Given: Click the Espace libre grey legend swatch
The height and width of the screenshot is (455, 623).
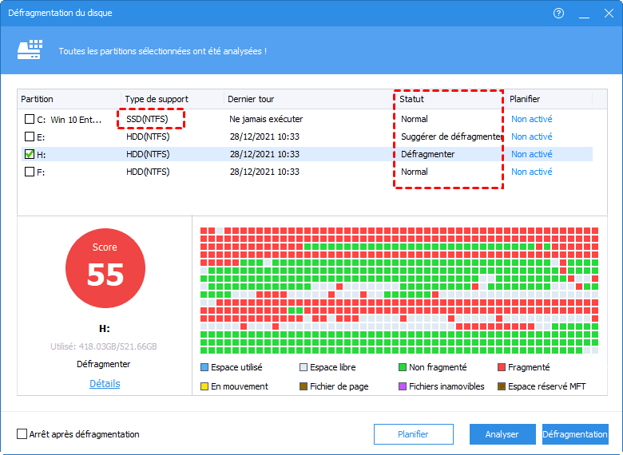Looking at the screenshot, I should 304,367.
